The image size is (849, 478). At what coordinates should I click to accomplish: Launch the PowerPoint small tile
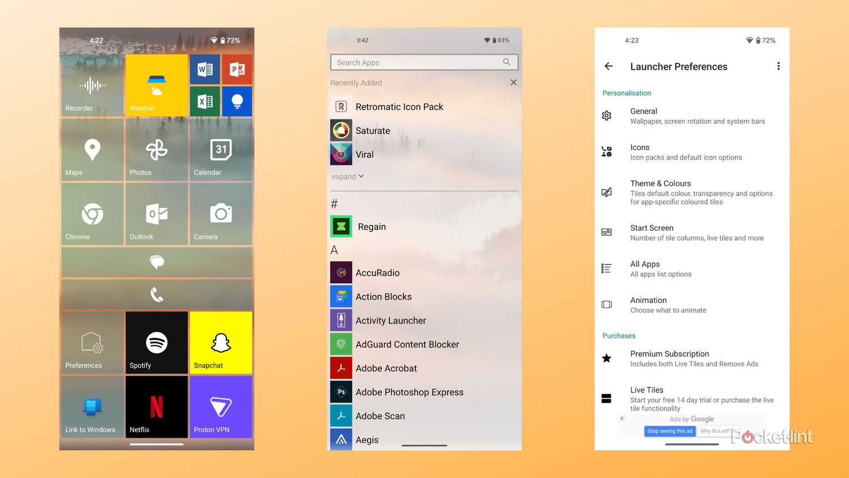pyautogui.click(x=237, y=70)
